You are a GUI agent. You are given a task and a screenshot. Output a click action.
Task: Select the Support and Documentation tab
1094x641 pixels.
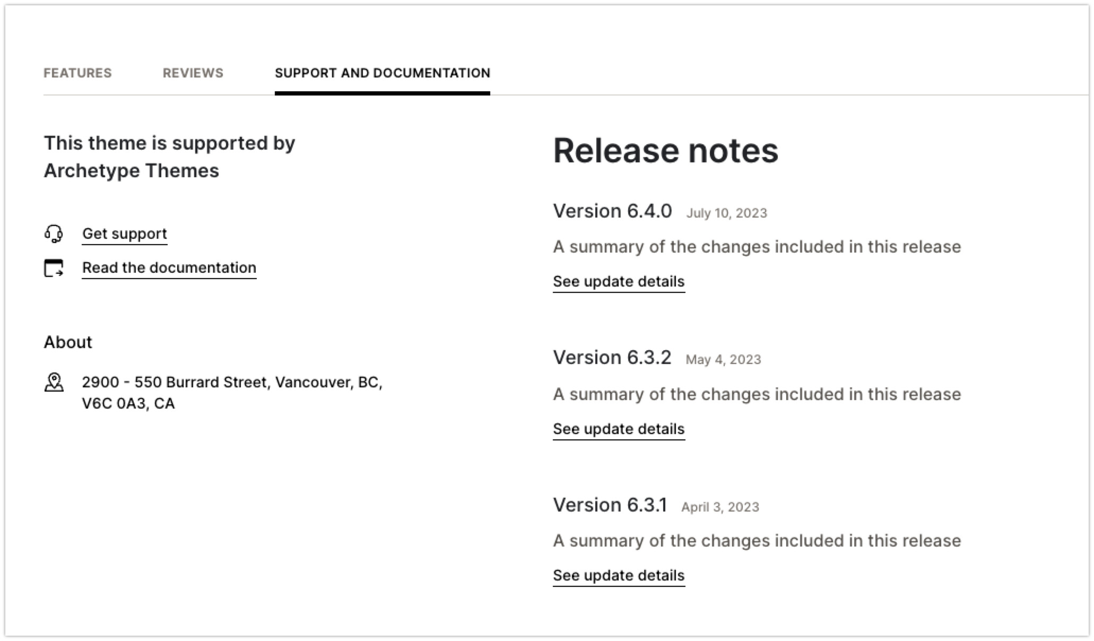tap(382, 73)
